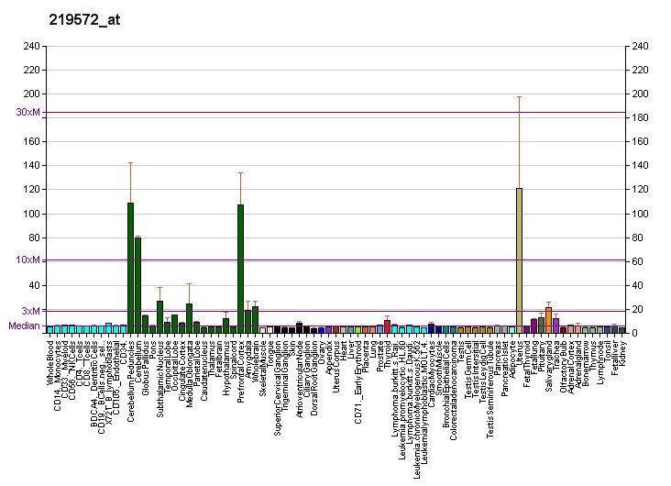Viewport: 671px width, 486px height.
Task: Select the SubthalamicNucleus bar
Action: pyautogui.click(x=159, y=316)
